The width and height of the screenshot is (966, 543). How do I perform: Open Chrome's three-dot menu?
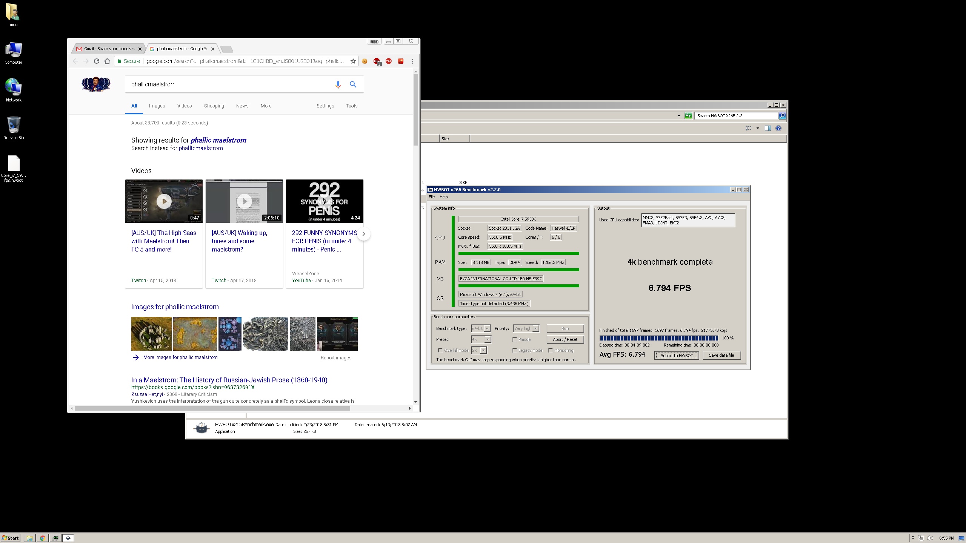[412, 61]
